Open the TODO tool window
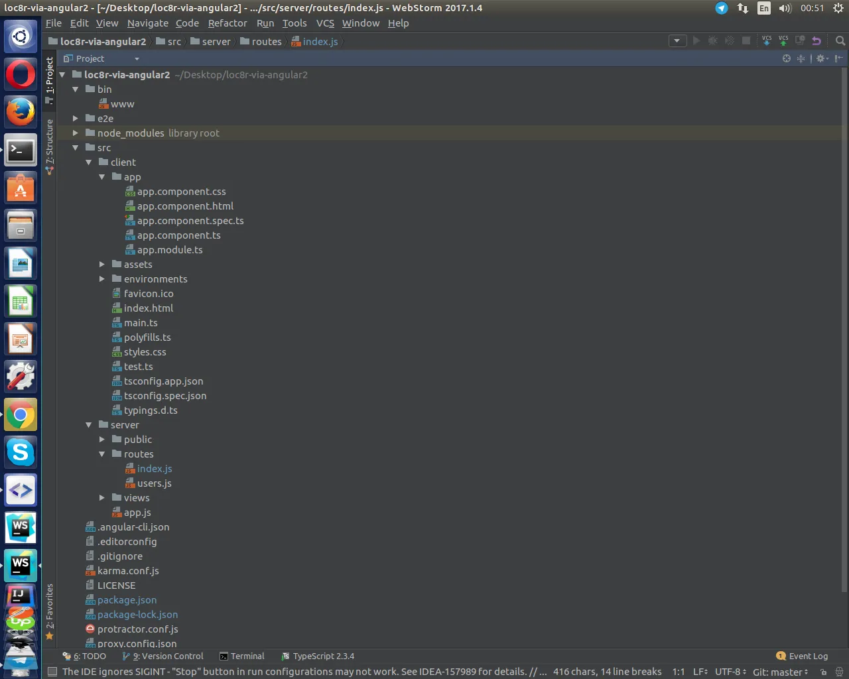 [84, 656]
